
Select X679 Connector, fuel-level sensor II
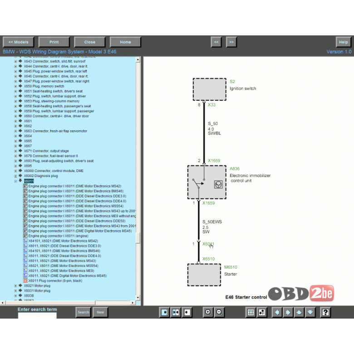[x=51, y=156]
